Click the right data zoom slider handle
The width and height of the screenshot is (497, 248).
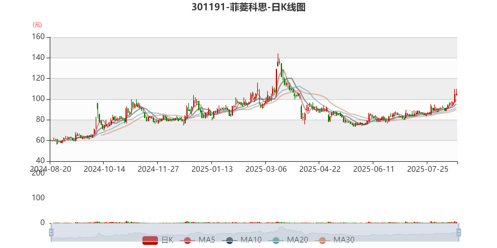[458, 232]
